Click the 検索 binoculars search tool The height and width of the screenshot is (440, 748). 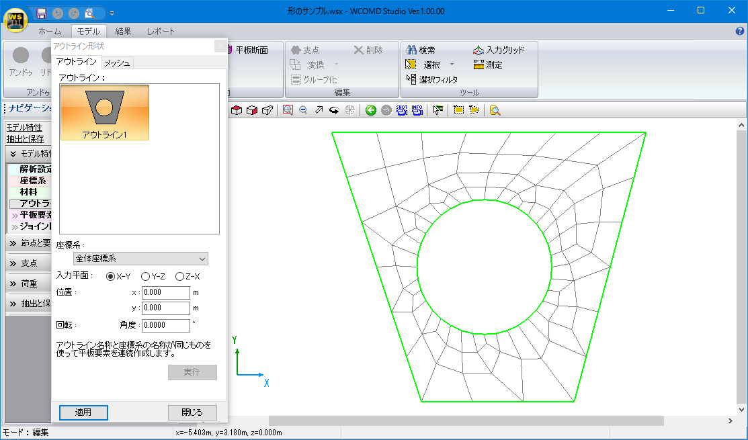[x=421, y=50]
